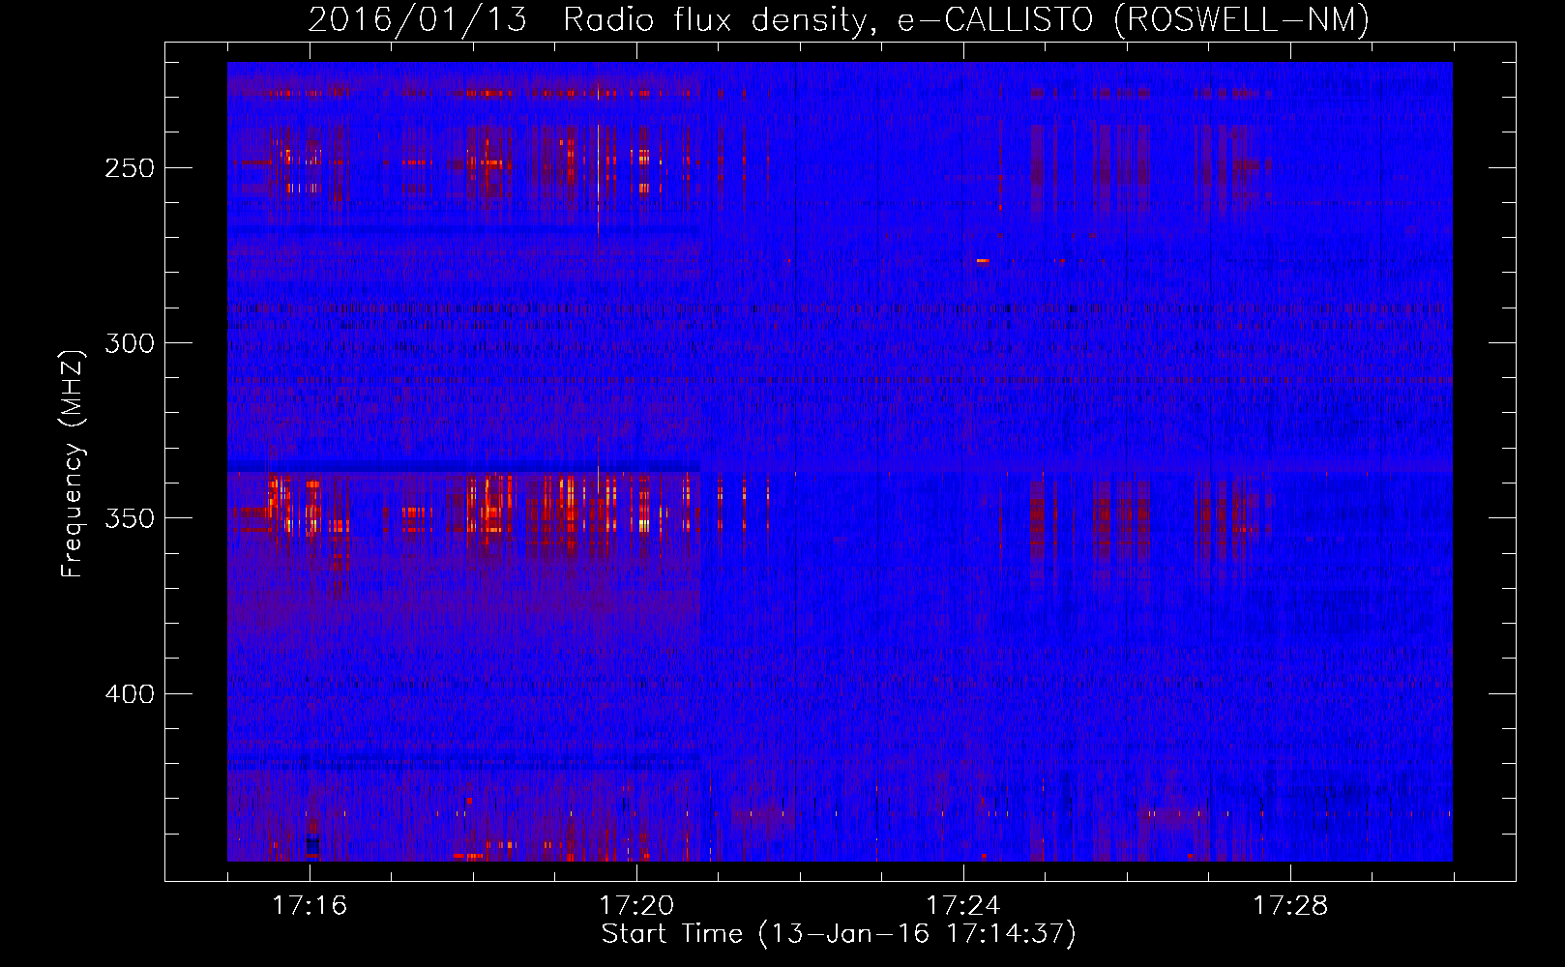The height and width of the screenshot is (967, 1565).
Task: Click the bright yellow burst near 350 MHz at 17:20
Action: tap(645, 525)
